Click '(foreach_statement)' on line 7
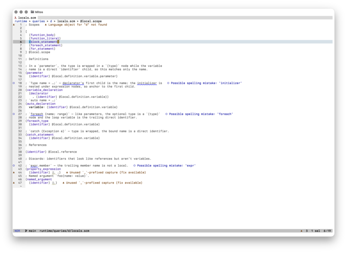Screen dimensions: 347x253 point(45,45)
